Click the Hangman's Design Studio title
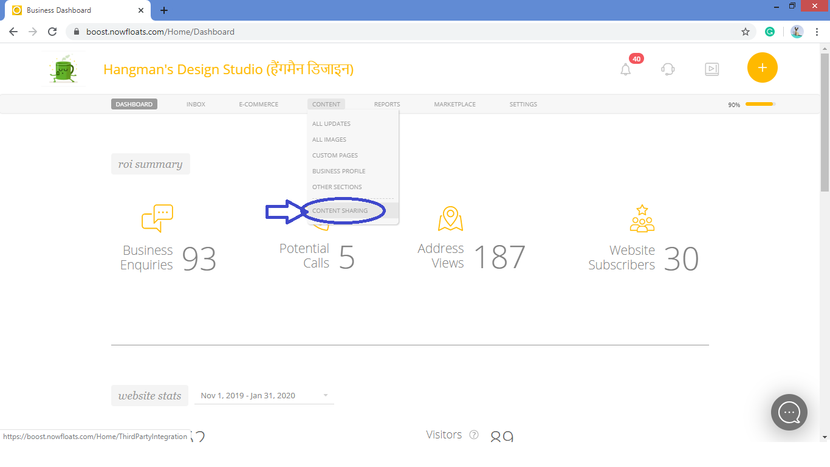 (228, 69)
